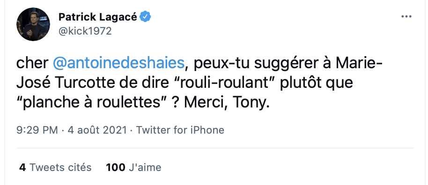Open Patrick Lagacé's profile picture
Image resolution: width=428 pixels, height=185 pixels.
click(33, 24)
